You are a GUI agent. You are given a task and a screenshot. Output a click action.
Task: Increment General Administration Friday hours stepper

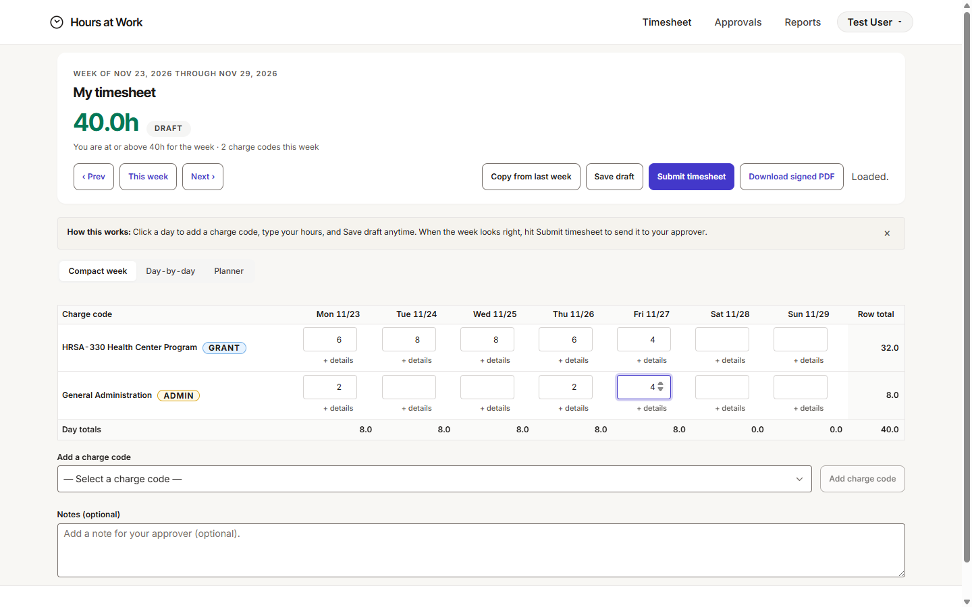[x=660, y=384]
